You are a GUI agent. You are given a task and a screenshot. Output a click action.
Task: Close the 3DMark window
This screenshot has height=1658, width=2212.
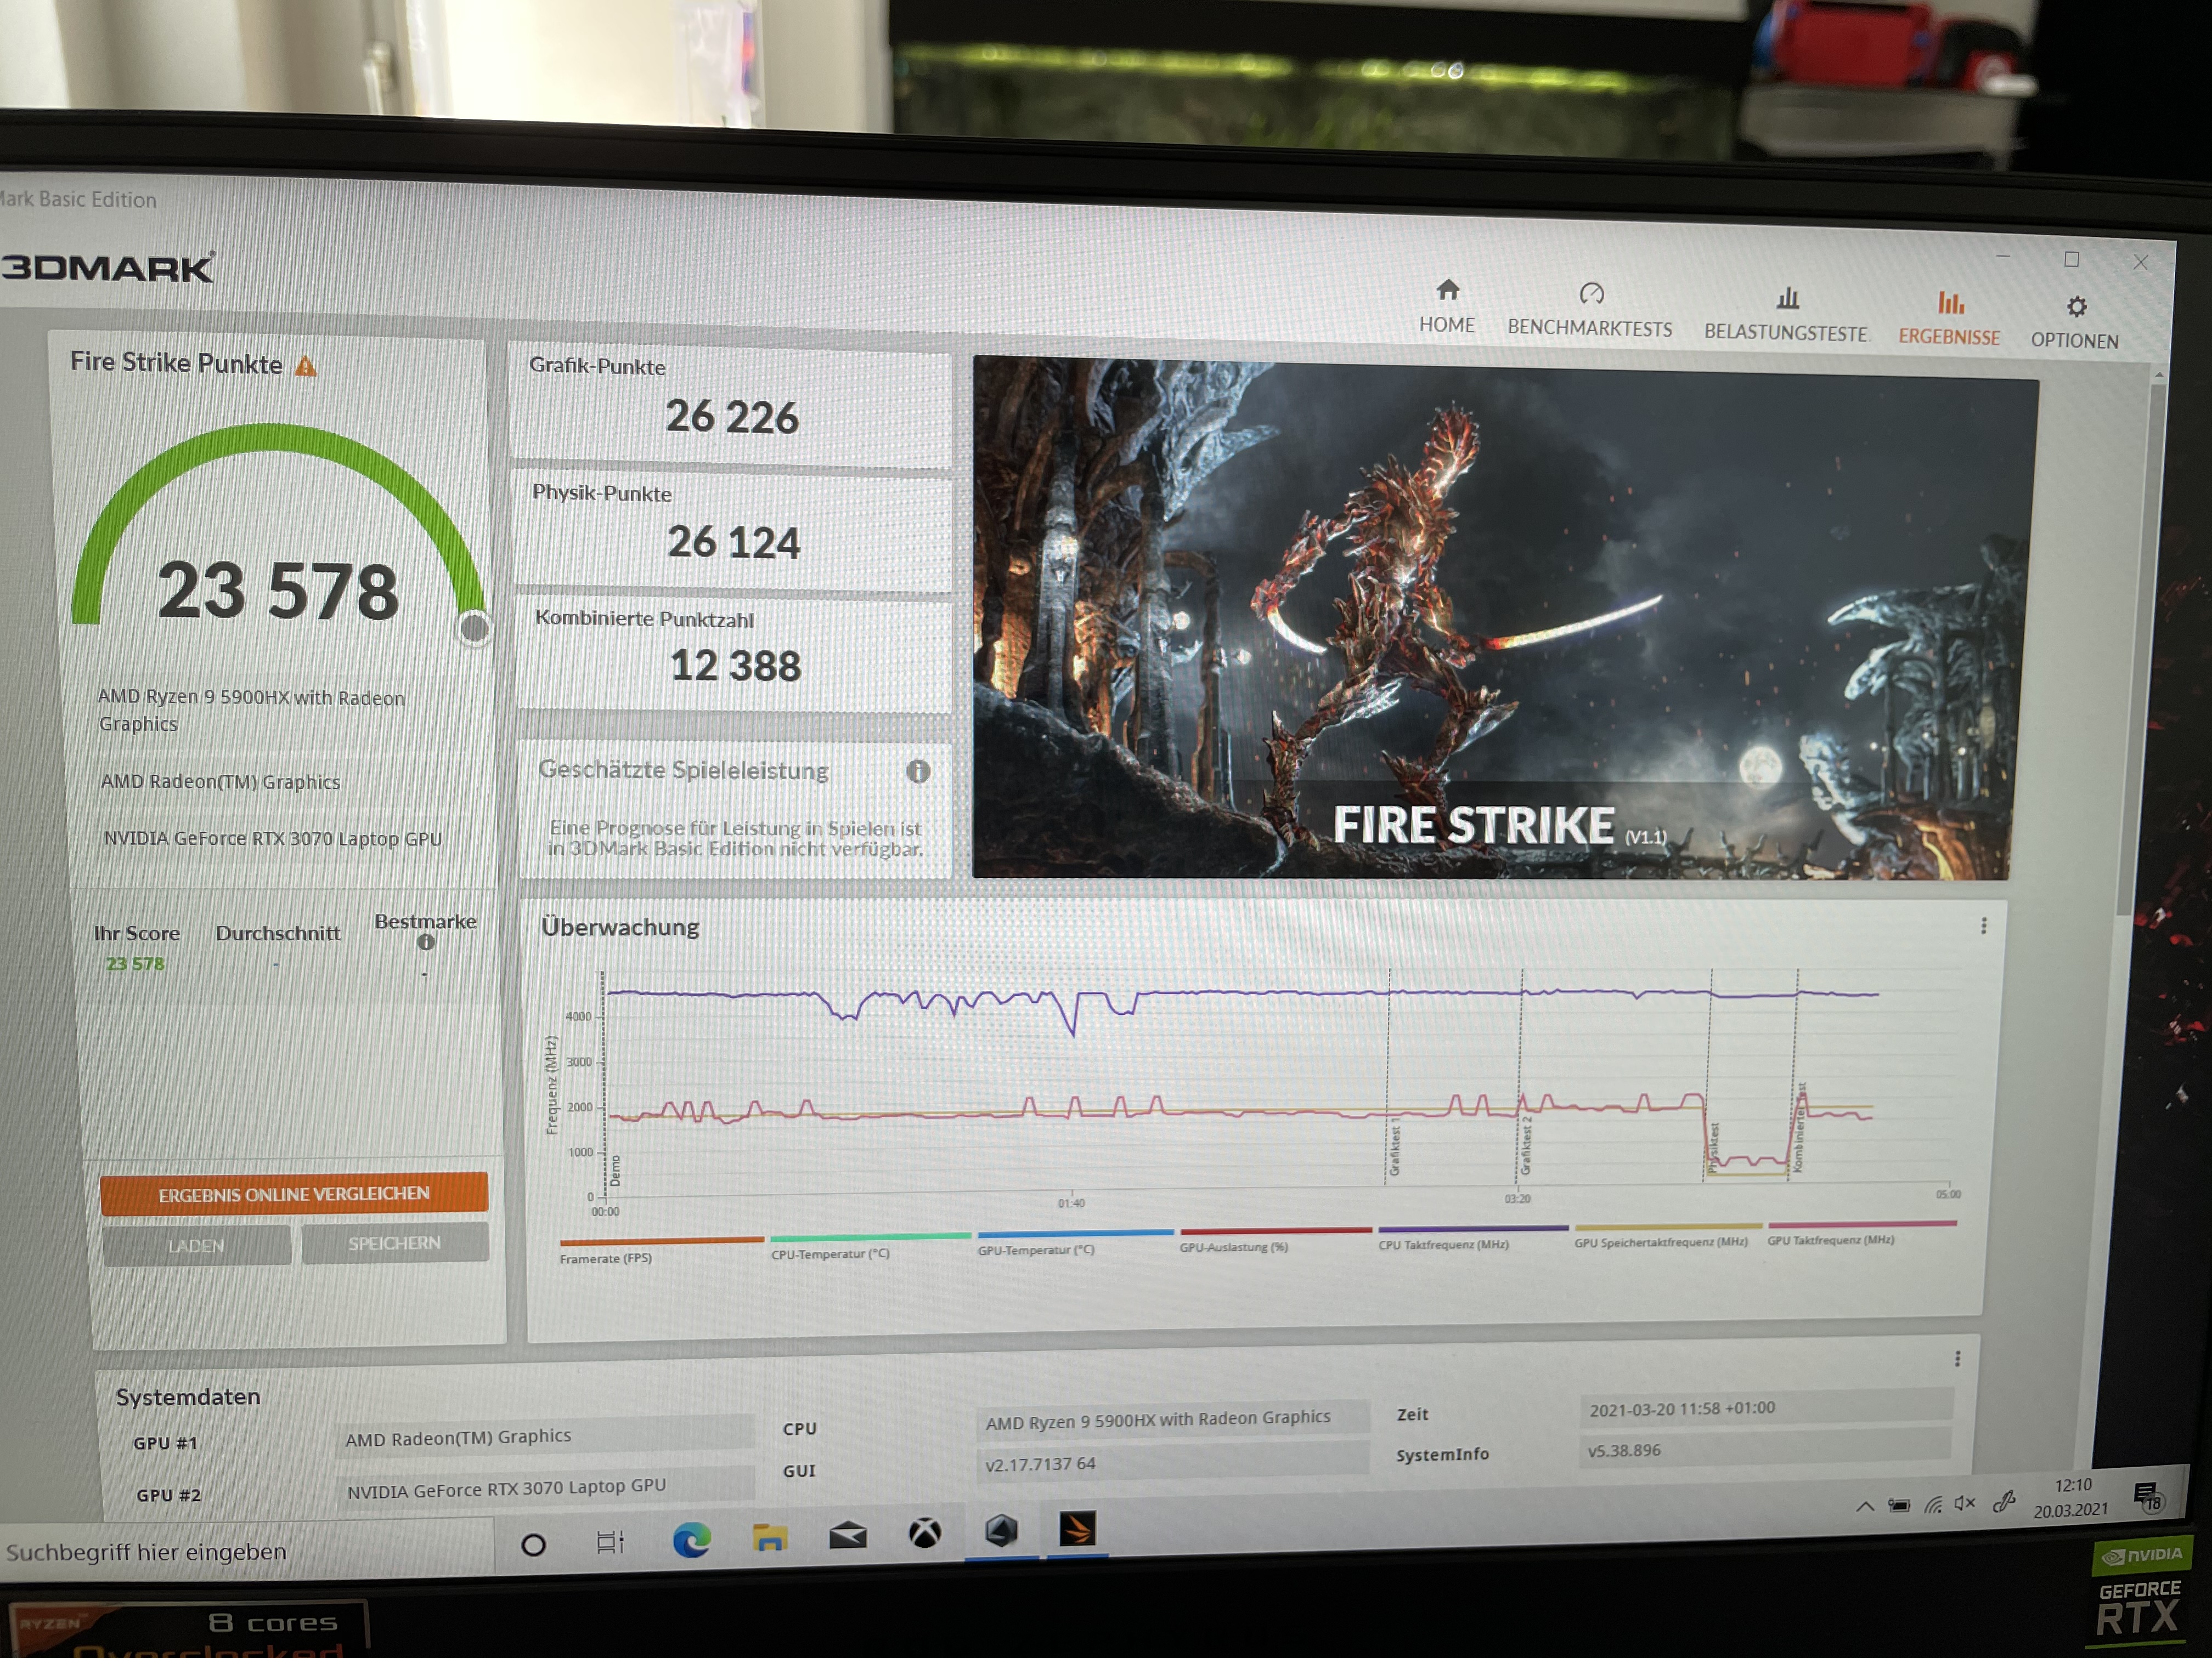point(2140,262)
